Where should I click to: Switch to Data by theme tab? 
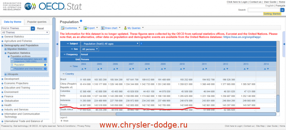(x=13, y=22)
